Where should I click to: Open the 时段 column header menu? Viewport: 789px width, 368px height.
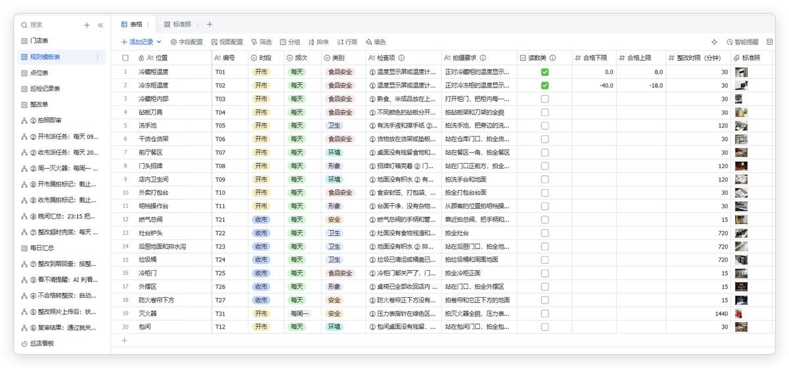point(266,58)
